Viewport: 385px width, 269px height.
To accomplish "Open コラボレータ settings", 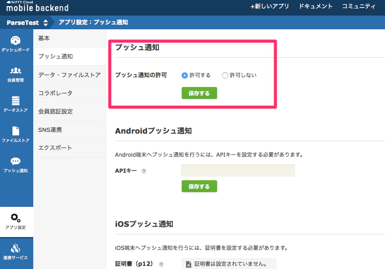I will tap(69, 93).
